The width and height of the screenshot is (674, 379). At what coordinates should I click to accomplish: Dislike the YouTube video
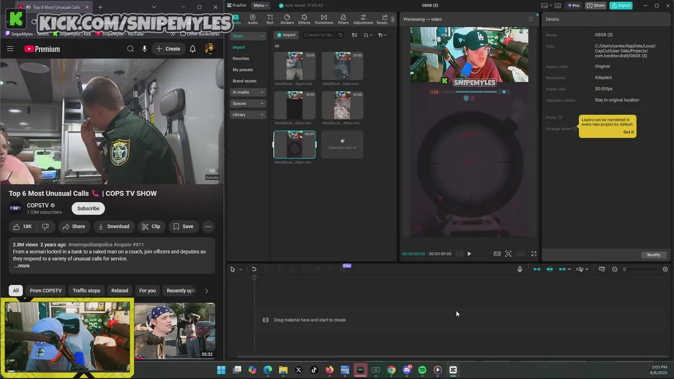pyautogui.click(x=45, y=226)
